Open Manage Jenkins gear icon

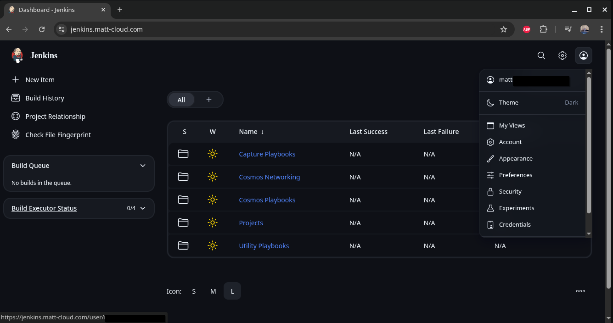click(562, 56)
